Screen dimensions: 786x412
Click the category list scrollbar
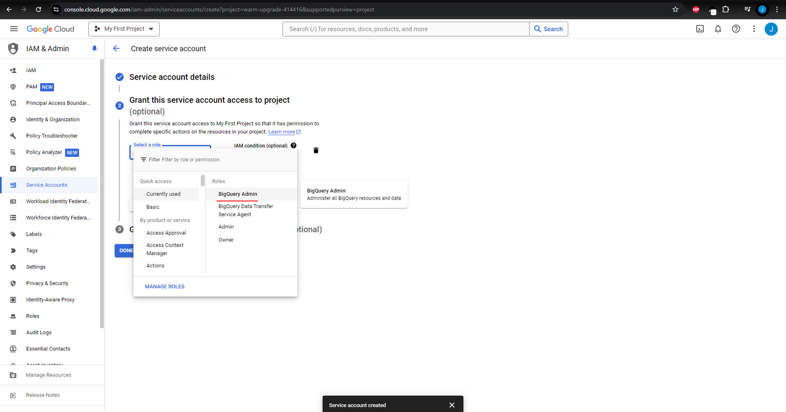pyautogui.click(x=202, y=180)
